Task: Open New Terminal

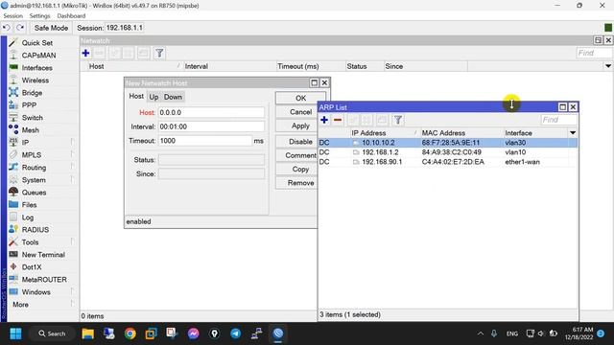Action: pos(43,255)
